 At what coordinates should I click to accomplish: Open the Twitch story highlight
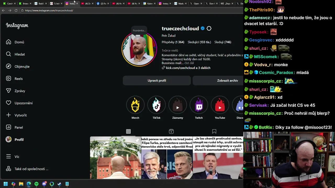click(x=199, y=105)
